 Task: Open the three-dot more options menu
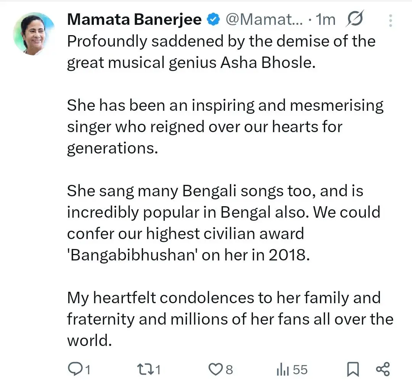[390, 20]
